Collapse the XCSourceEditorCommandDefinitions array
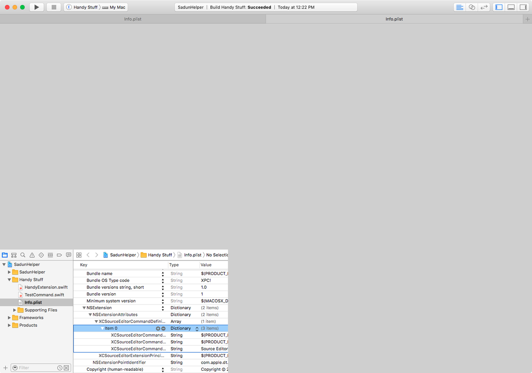Image resolution: width=532 pixels, height=373 pixels. 96,322
